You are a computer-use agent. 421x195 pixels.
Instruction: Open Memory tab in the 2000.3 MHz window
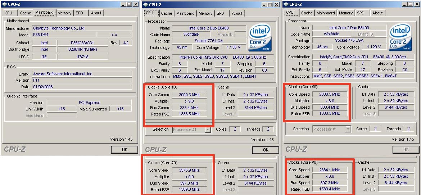pyautogui.click(x=346, y=13)
